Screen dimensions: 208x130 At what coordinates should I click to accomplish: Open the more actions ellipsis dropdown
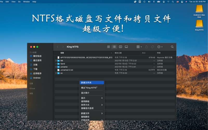coord(160,47)
